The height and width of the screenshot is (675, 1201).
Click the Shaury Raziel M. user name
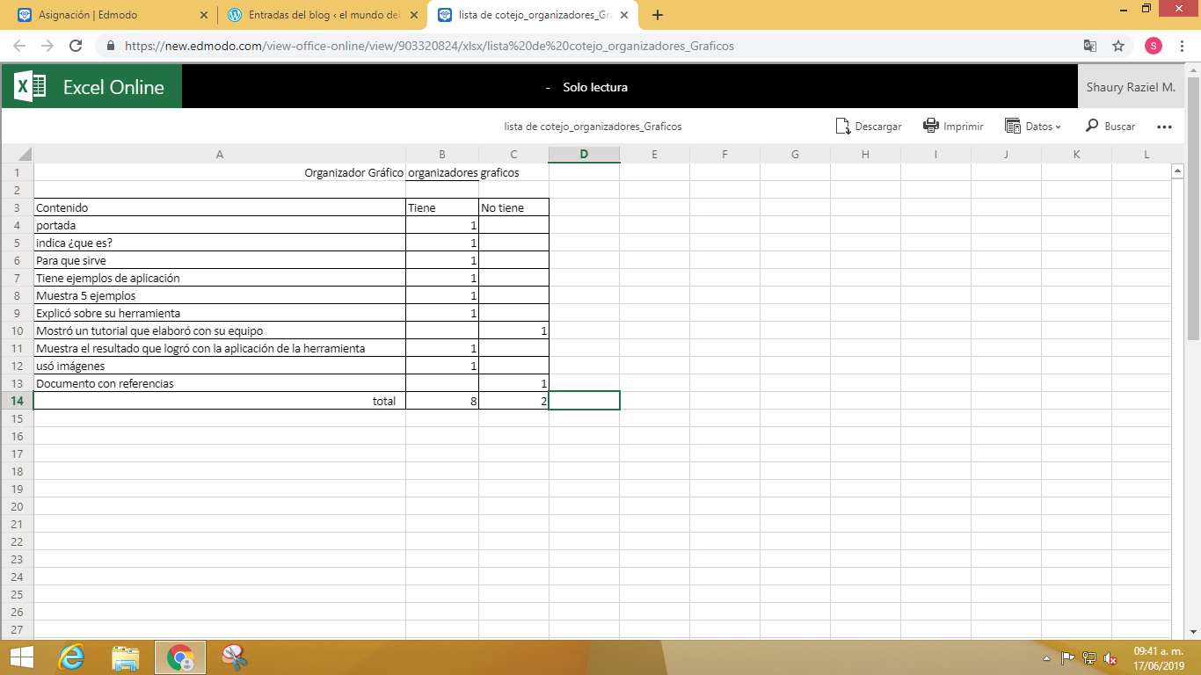coord(1130,87)
